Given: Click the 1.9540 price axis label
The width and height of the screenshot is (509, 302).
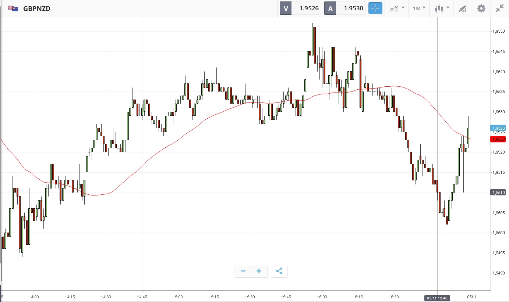Looking at the screenshot, I should point(498,72).
